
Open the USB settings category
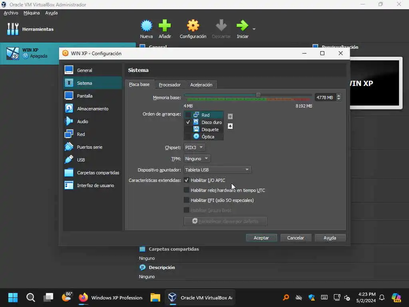[x=93, y=160]
